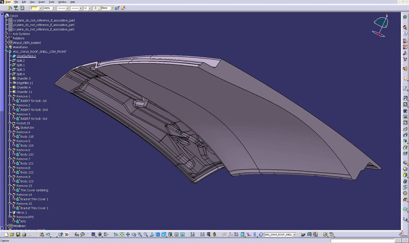Viewport: 409px width, 243px height.
Task: Click the Fit All In icon
Action: click(122, 235)
